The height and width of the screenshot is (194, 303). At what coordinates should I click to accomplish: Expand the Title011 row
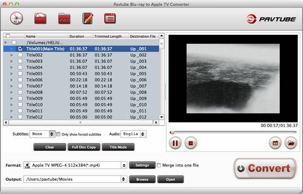(12, 111)
